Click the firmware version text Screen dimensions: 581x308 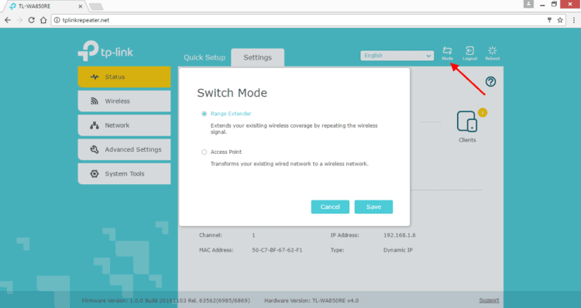[x=166, y=300]
